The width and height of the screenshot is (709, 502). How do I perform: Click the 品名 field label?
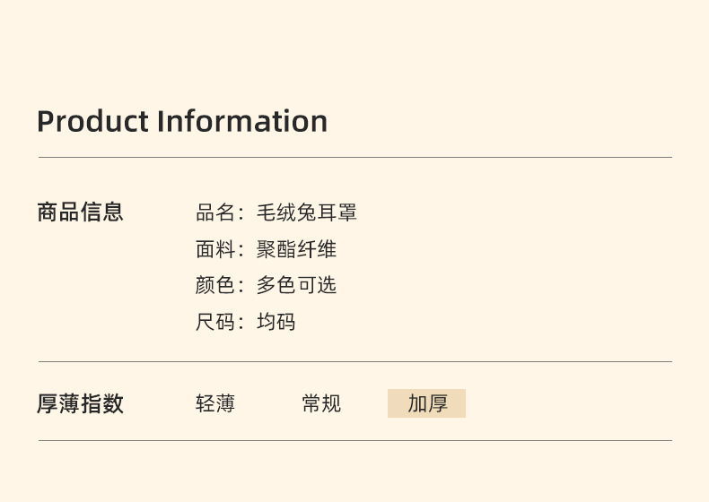[215, 213]
